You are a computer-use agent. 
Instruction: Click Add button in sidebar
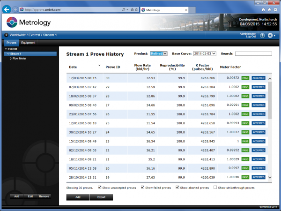tap(17, 196)
